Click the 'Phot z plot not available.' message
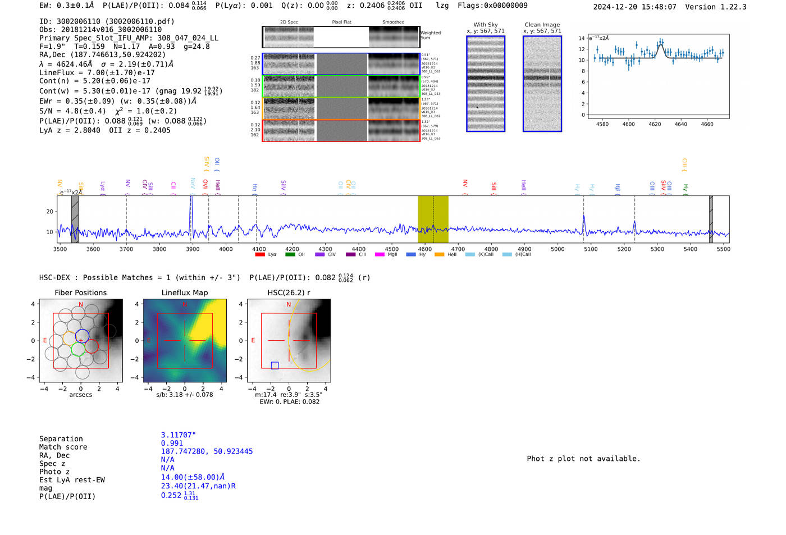Viewport: 786px width, 535px height. point(583,459)
